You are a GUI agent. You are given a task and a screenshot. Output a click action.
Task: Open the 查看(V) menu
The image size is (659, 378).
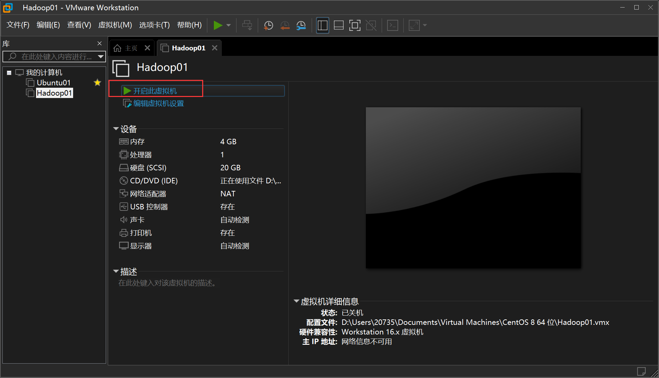coord(79,25)
